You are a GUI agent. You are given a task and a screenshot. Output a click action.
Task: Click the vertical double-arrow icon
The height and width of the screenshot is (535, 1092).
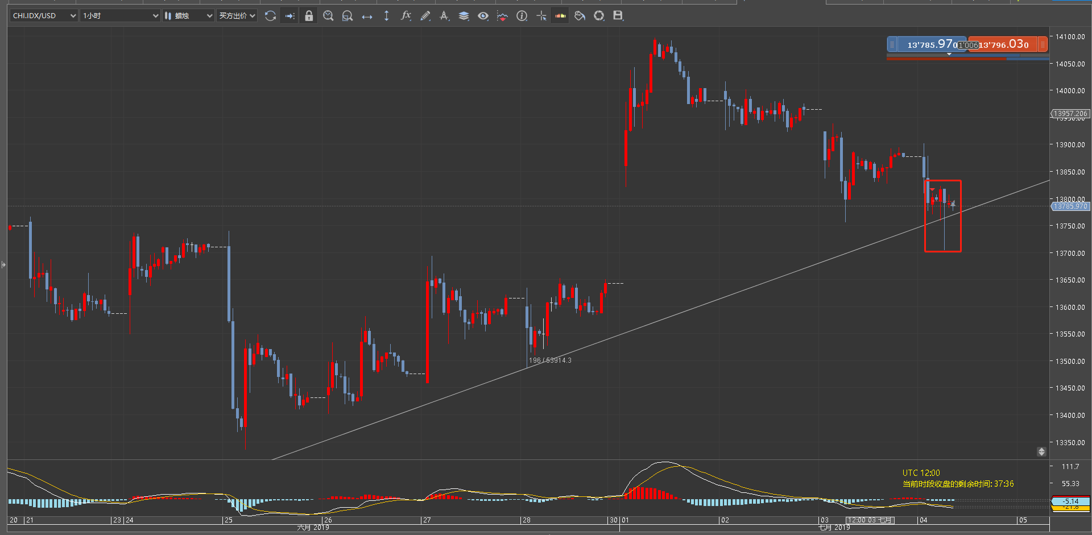point(387,16)
